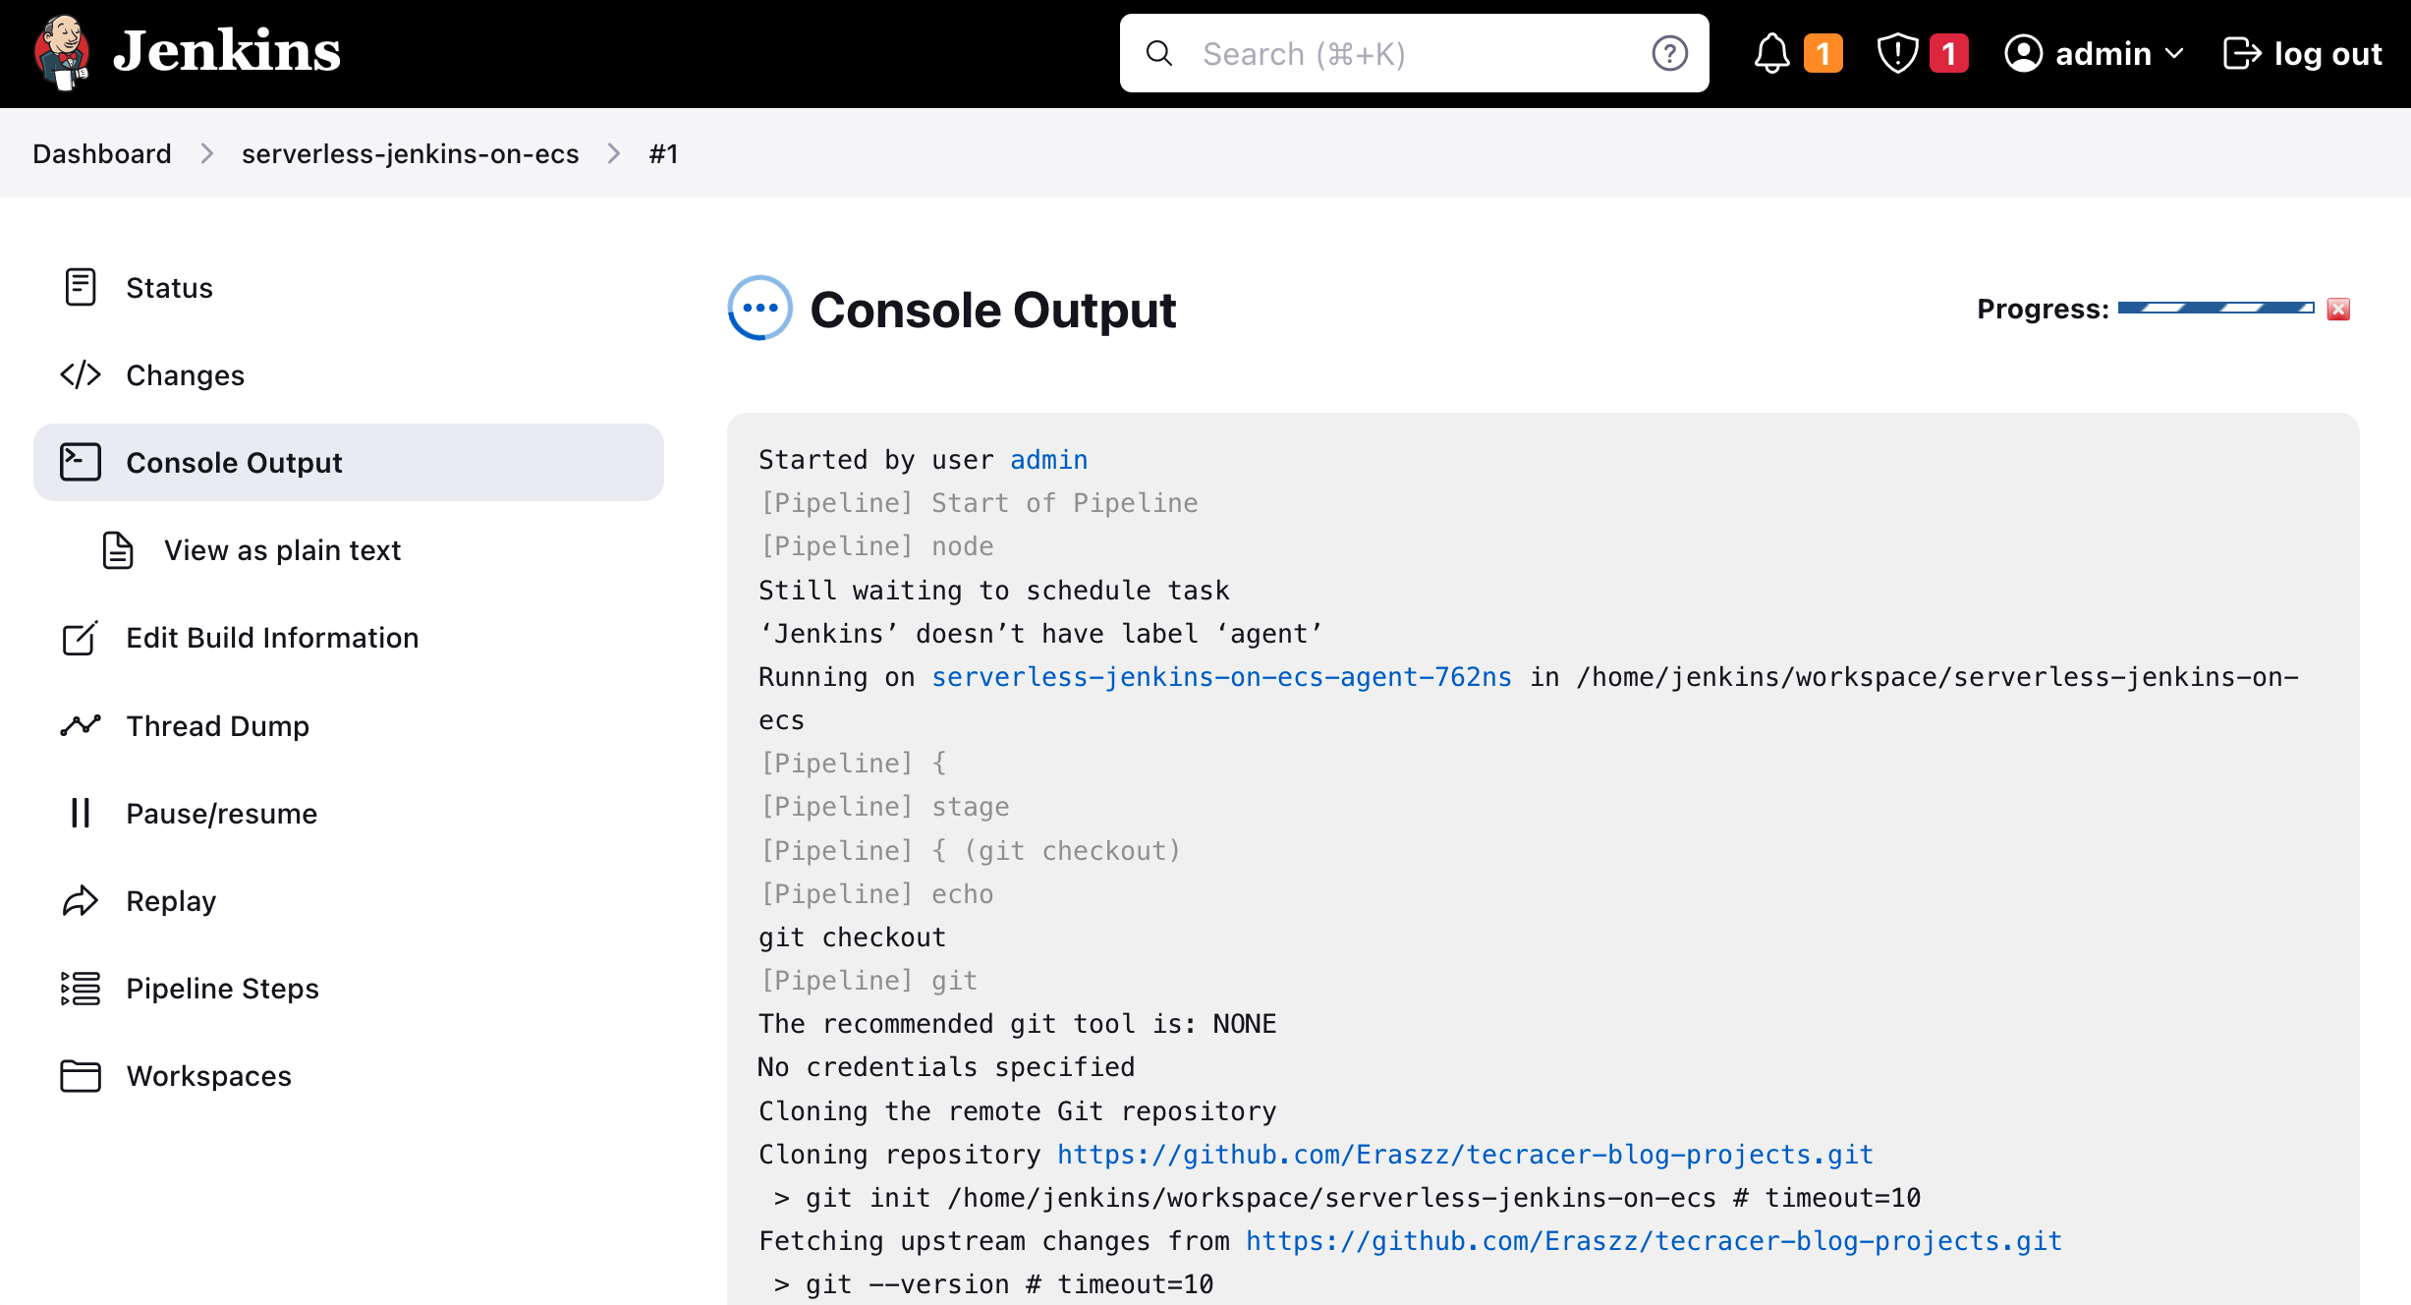Click the spinning progress indicator icon
This screenshot has height=1305, width=2411.
(x=761, y=307)
